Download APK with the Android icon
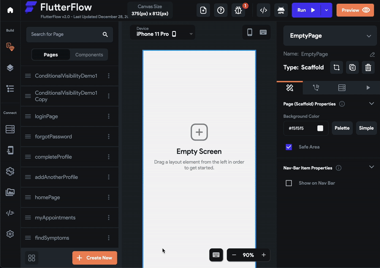The width and height of the screenshot is (380, 268). [281, 10]
